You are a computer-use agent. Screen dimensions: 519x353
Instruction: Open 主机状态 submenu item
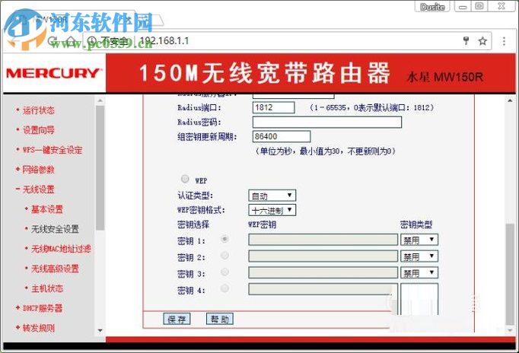pyautogui.click(x=47, y=288)
